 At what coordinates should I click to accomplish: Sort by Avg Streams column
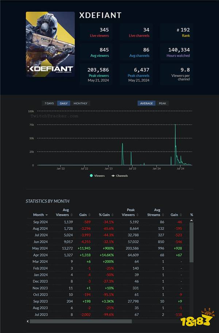coord(156,213)
